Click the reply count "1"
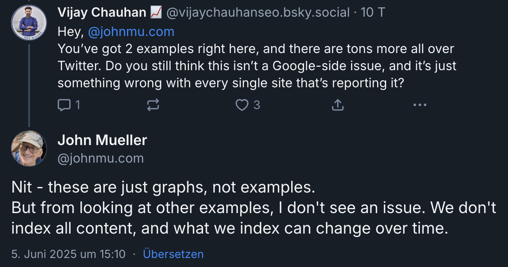Image resolution: width=508 pixels, height=267 pixels. pyautogui.click(x=77, y=105)
